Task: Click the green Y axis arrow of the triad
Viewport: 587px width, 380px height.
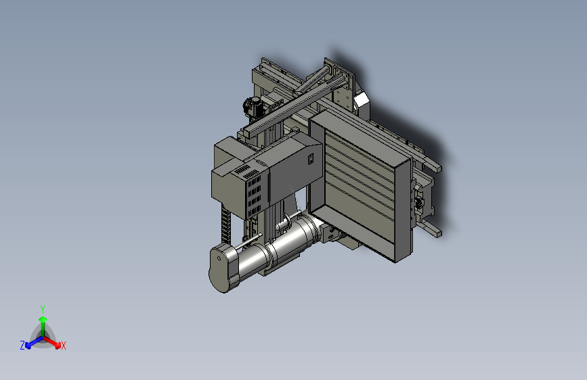Action: pyautogui.click(x=43, y=327)
